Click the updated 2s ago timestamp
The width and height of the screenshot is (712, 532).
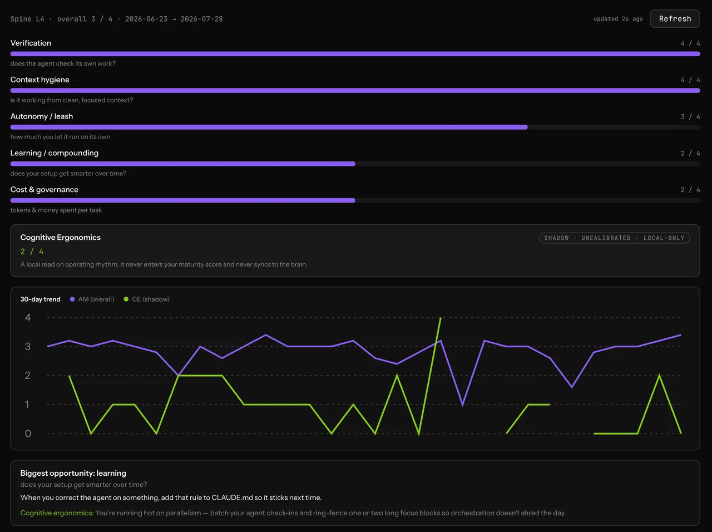pyautogui.click(x=618, y=19)
